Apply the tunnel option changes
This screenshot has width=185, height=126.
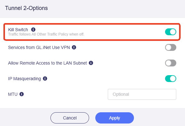pos(115,118)
